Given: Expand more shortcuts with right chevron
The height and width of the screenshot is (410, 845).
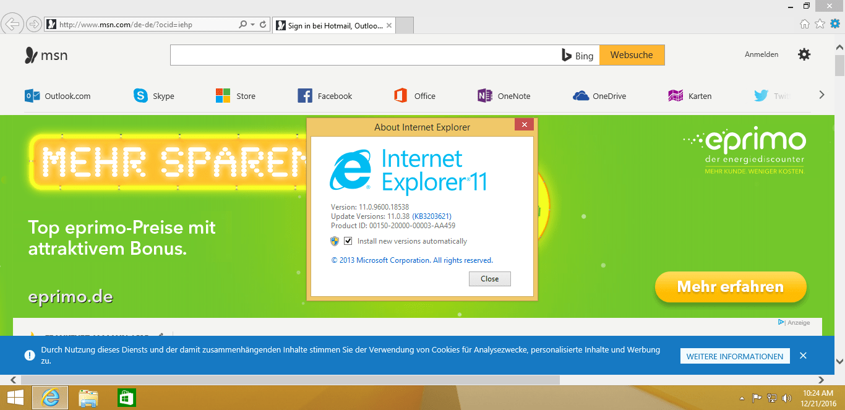Looking at the screenshot, I should point(821,95).
